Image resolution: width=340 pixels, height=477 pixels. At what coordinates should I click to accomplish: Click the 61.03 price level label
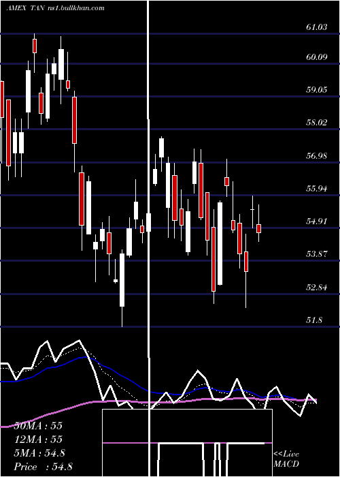pyautogui.click(x=317, y=27)
